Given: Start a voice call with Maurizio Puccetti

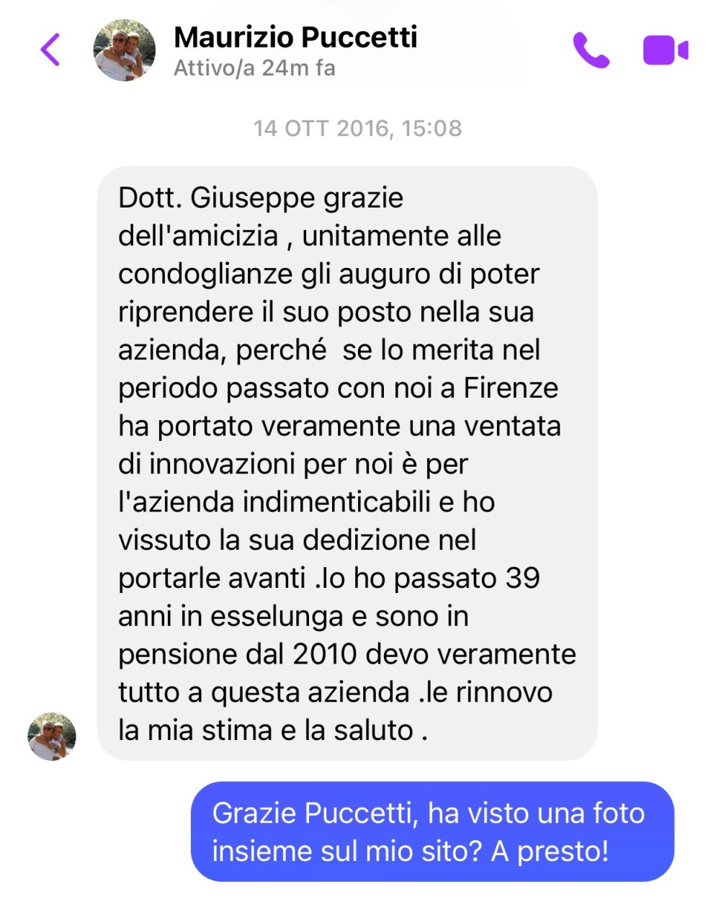Looking at the screenshot, I should click(591, 50).
